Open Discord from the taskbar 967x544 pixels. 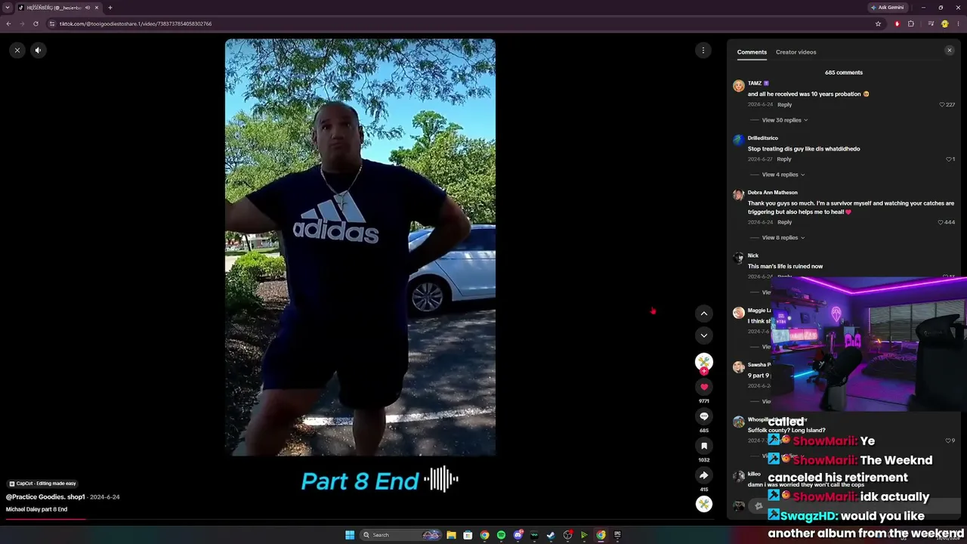pyautogui.click(x=517, y=535)
